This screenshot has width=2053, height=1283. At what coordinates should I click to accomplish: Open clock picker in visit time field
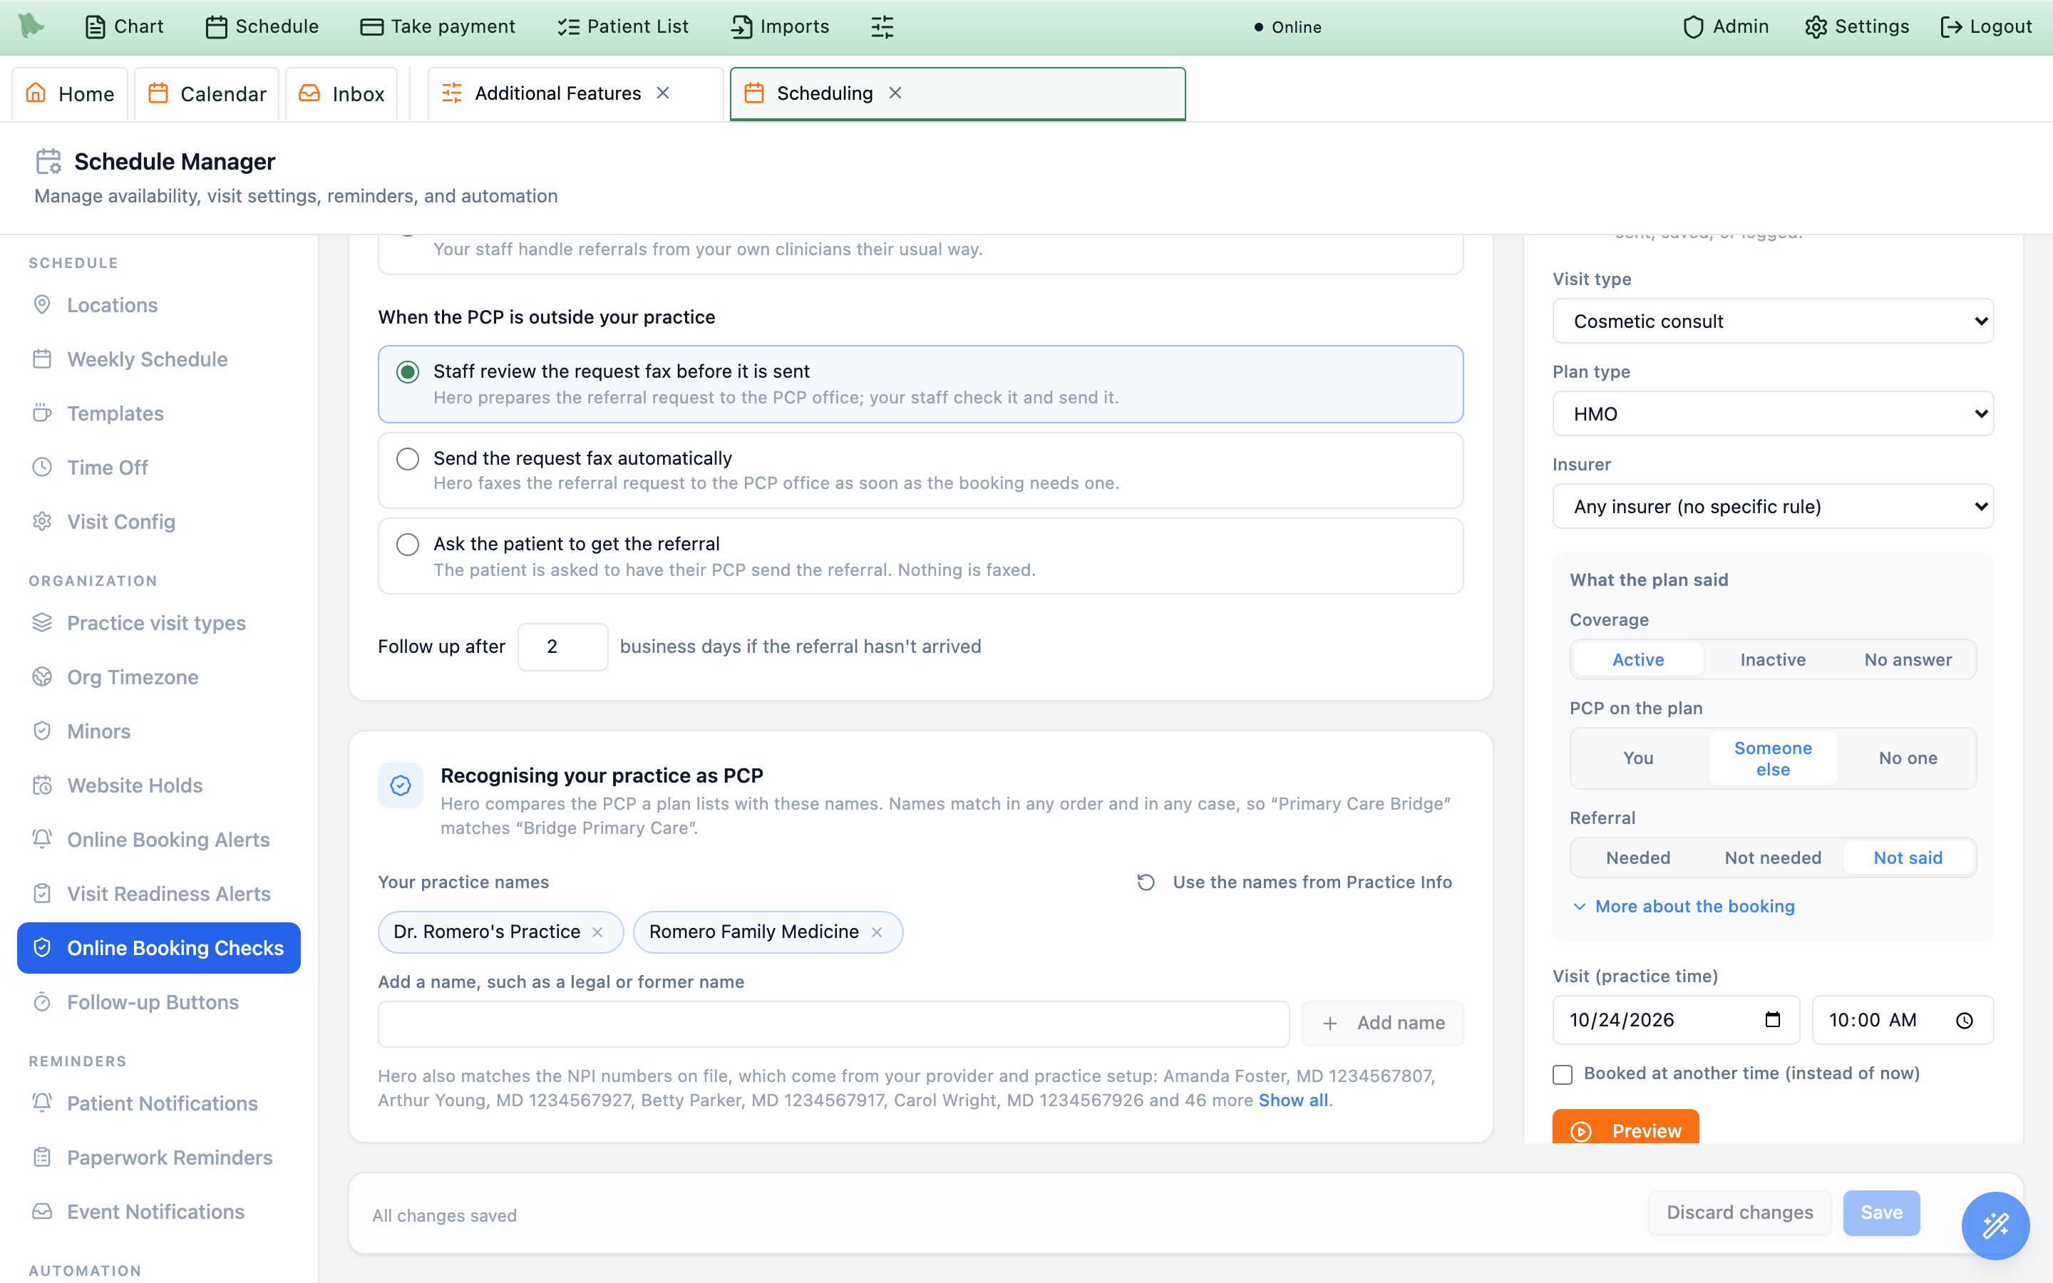coord(1964,1020)
